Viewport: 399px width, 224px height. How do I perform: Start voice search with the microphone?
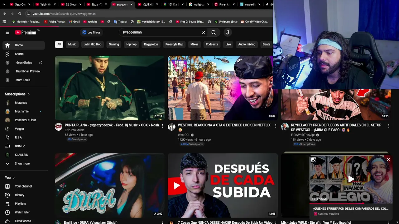click(x=228, y=32)
